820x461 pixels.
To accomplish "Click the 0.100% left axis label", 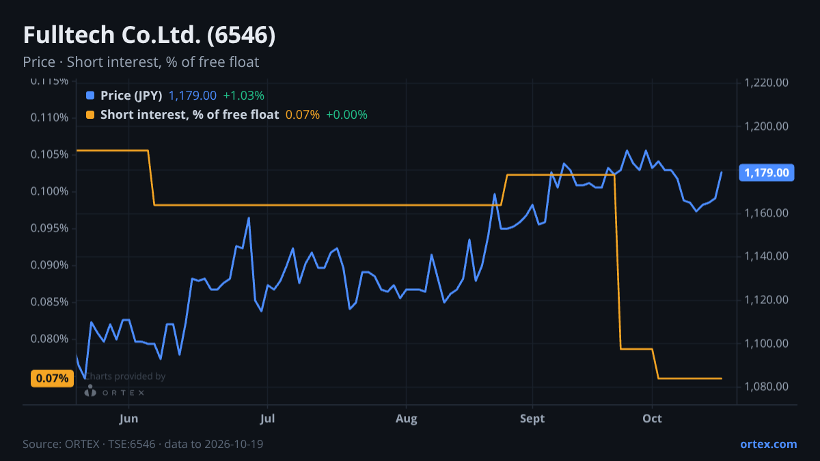I will [50, 191].
